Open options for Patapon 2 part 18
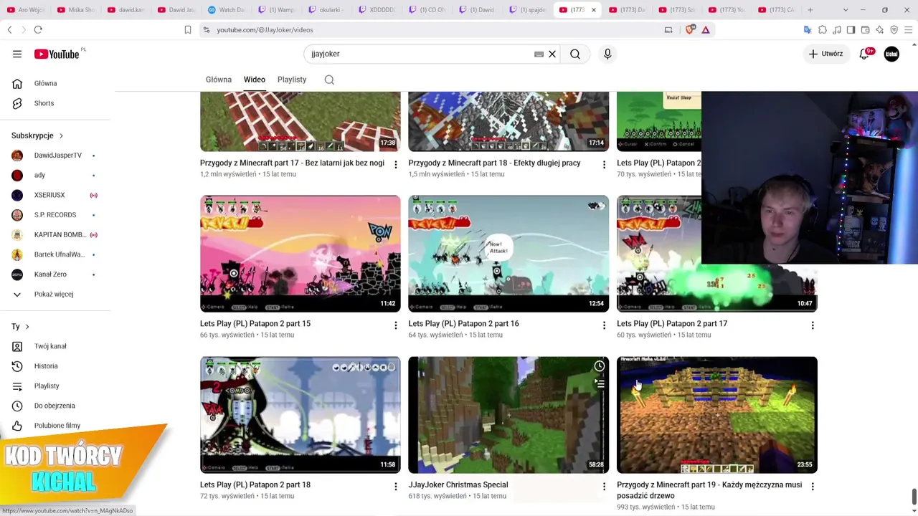Image resolution: width=918 pixels, height=516 pixels. 395,487
